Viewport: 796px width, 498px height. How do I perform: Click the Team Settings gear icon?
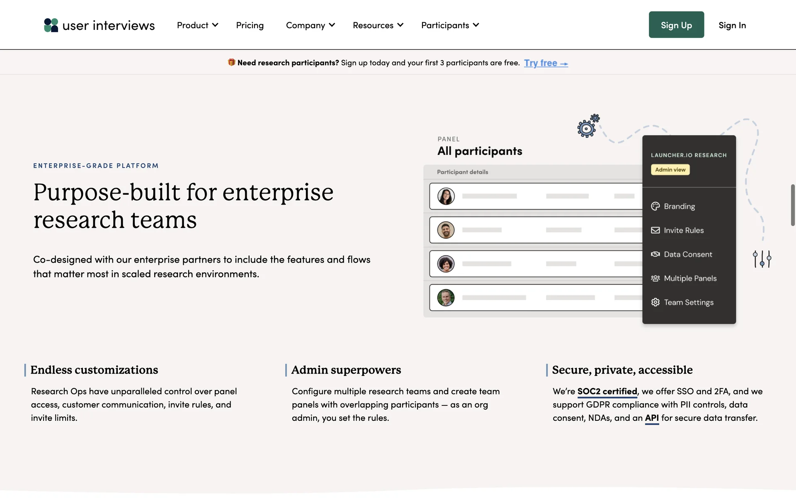655,303
